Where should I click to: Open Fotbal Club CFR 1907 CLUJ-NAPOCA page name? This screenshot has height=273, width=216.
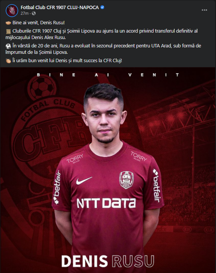pos(60,7)
